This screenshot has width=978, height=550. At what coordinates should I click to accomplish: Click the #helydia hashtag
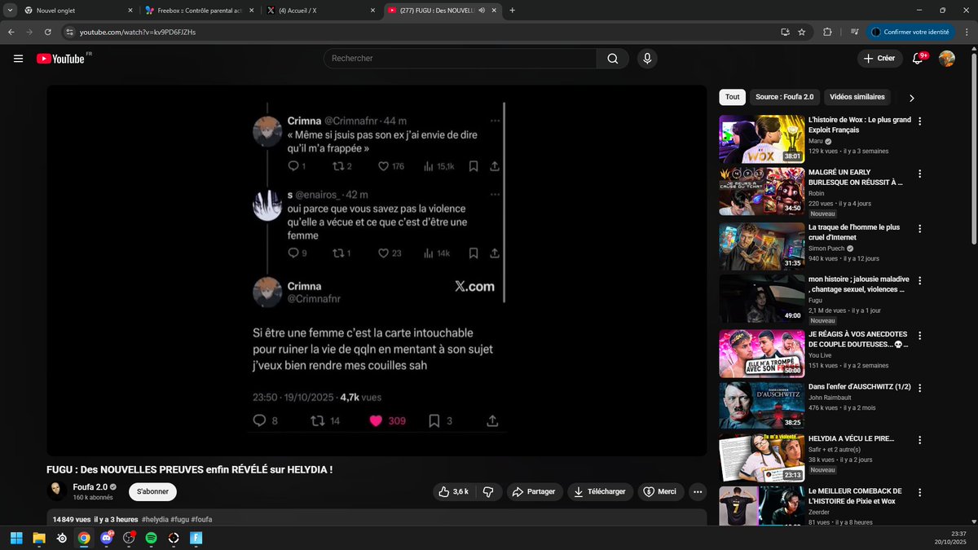tap(155, 519)
